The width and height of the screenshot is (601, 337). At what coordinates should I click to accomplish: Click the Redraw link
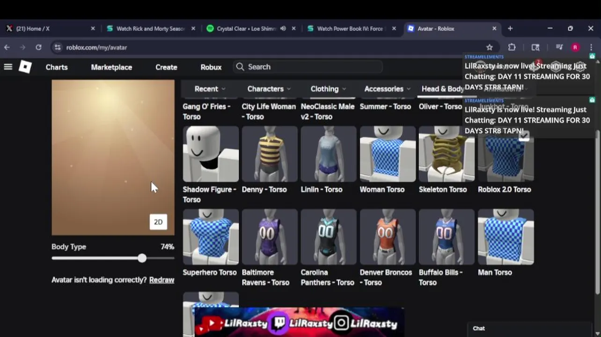point(161,280)
